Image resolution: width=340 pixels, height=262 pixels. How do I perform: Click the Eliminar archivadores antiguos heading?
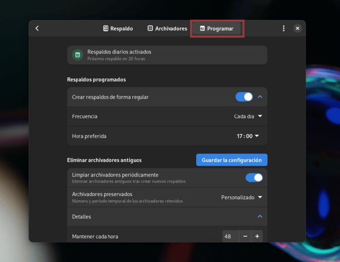[x=104, y=160]
